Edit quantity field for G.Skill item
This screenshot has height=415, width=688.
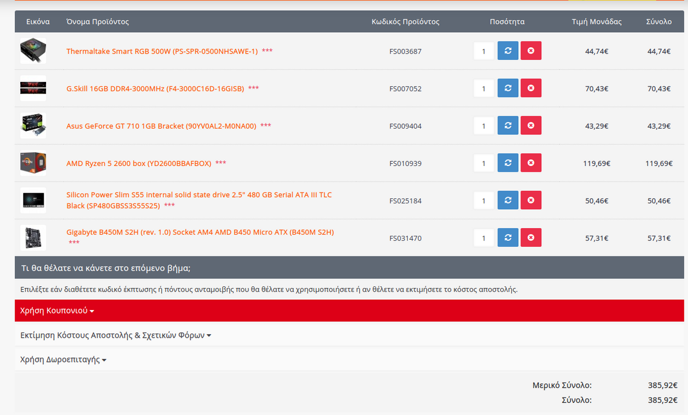(484, 88)
